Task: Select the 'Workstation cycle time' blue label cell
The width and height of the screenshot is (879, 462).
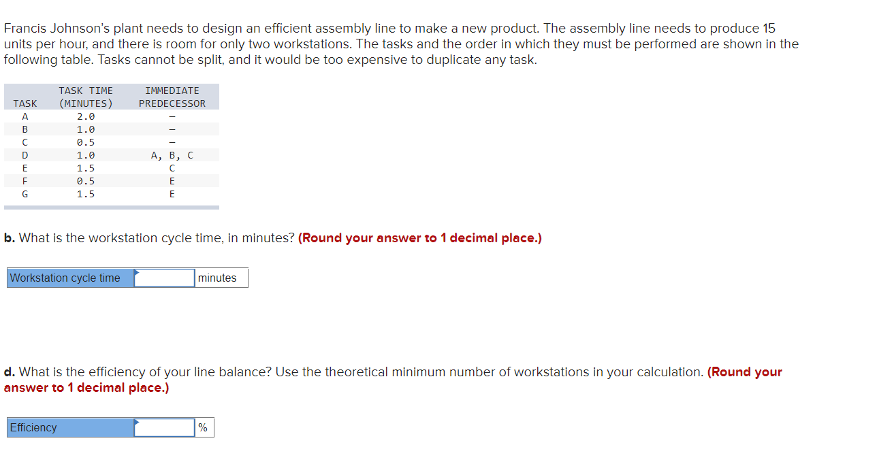Action: coord(71,278)
